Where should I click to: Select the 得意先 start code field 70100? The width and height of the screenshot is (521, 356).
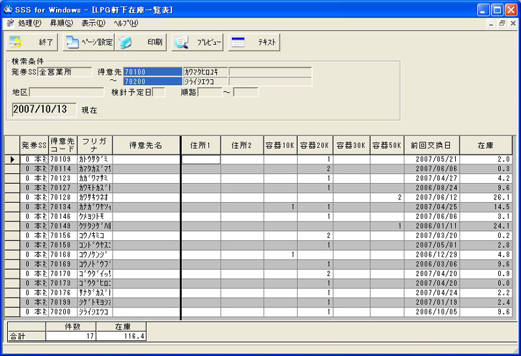[152, 72]
